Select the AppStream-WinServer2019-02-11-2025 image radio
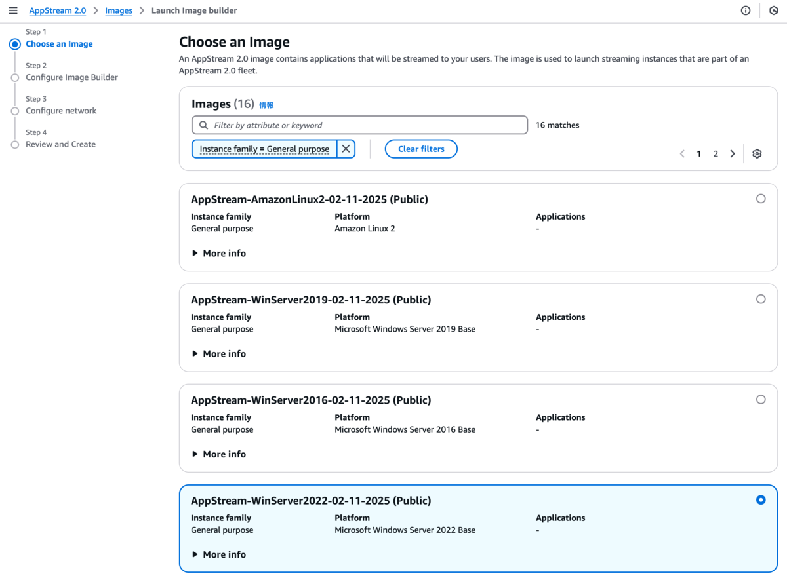The image size is (787, 580). 761,299
